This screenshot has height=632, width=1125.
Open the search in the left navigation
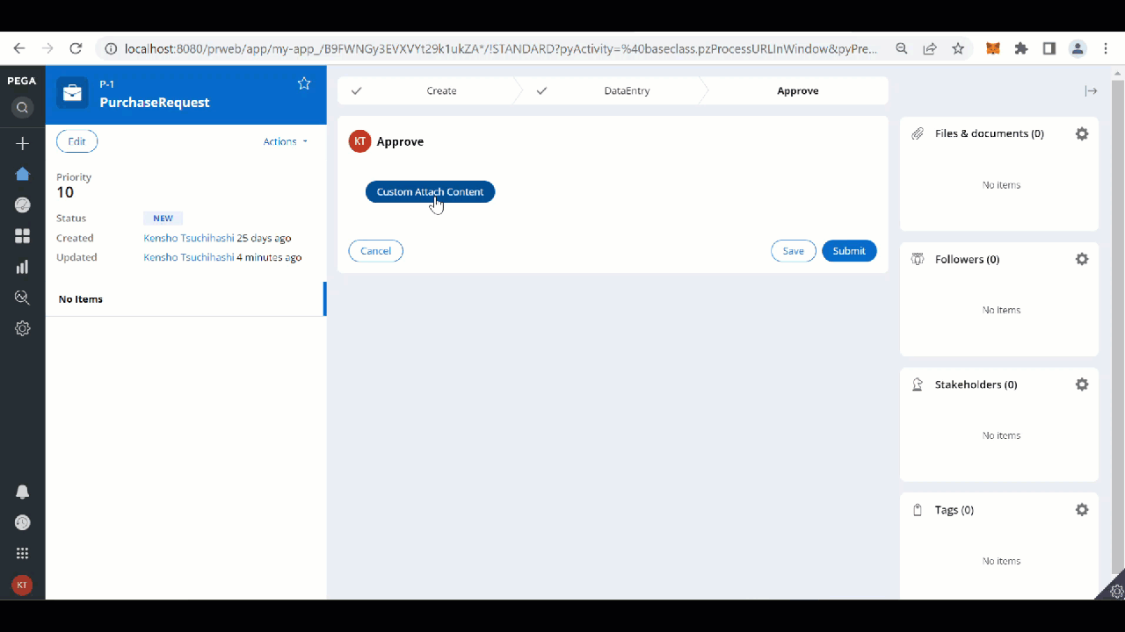point(22,107)
